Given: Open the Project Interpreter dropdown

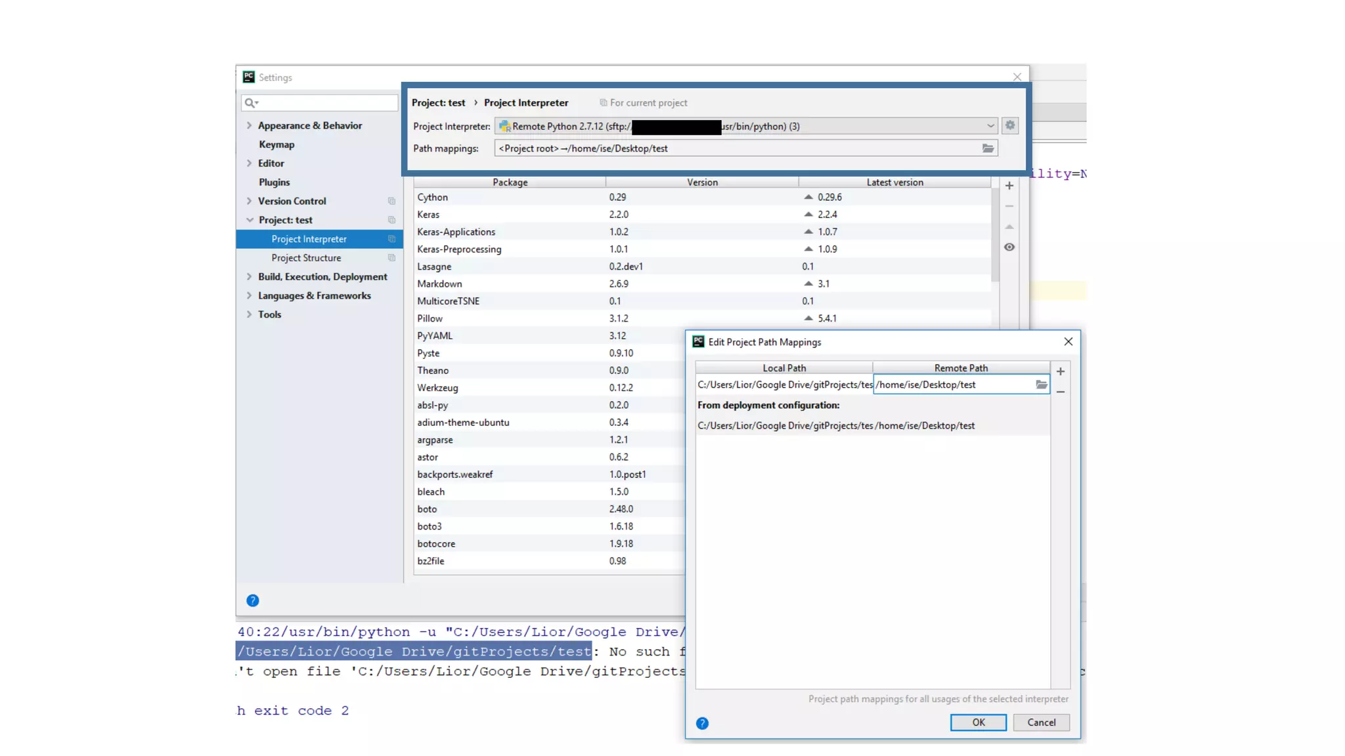Looking at the screenshot, I should (990, 126).
